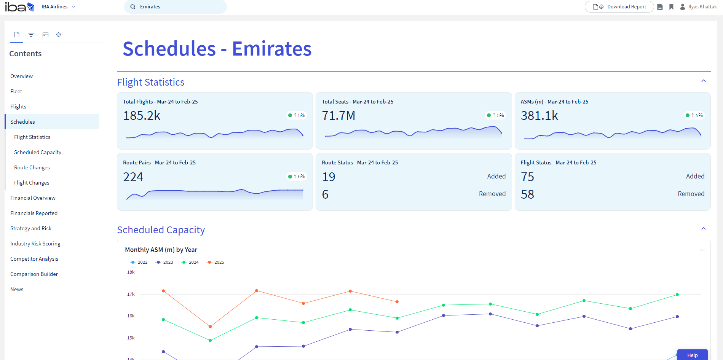Click Total Flights 5% increase badge
Viewport: 723px width, 360px height.
[297, 115]
